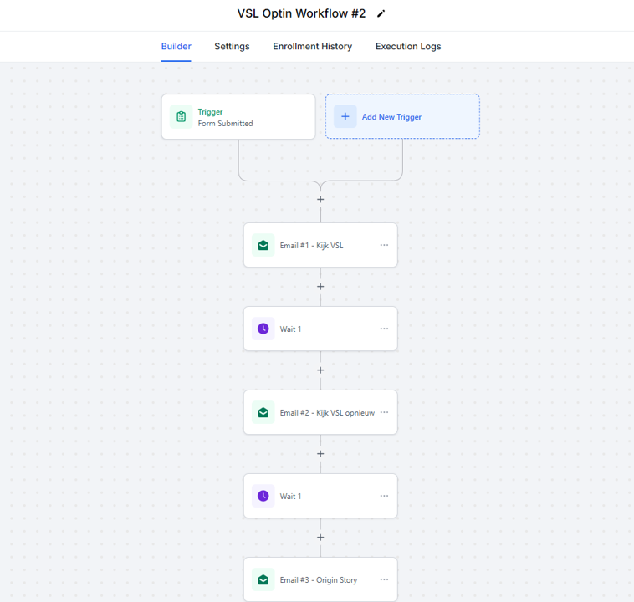Image resolution: width=634 pixels, height=602 pixels.
Task: Open three-dot menu on second Wait 1 step
Action: [384, 497]
